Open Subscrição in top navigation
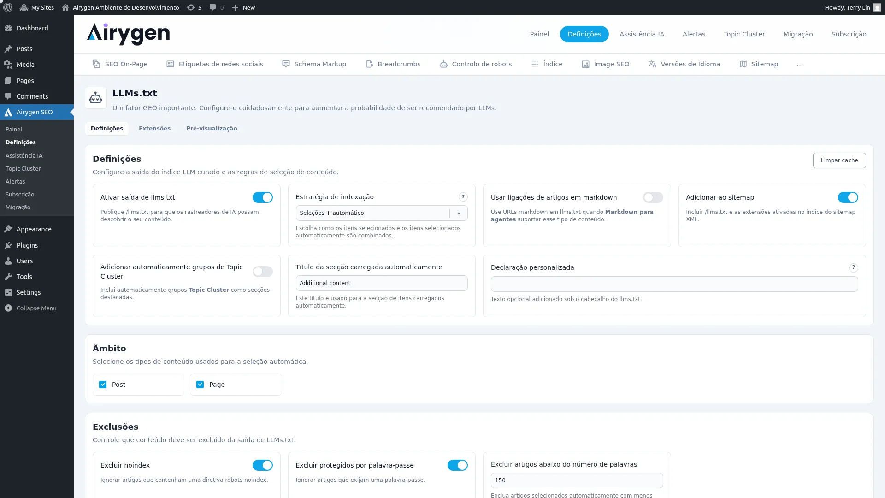The image size is (885, 498). pos(849,34)
